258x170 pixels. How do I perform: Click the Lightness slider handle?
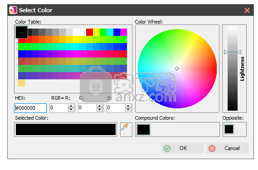[x=233, y=52]
